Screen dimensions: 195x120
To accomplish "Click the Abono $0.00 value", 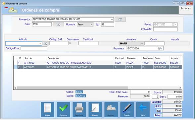I will (x=79, y=92).
